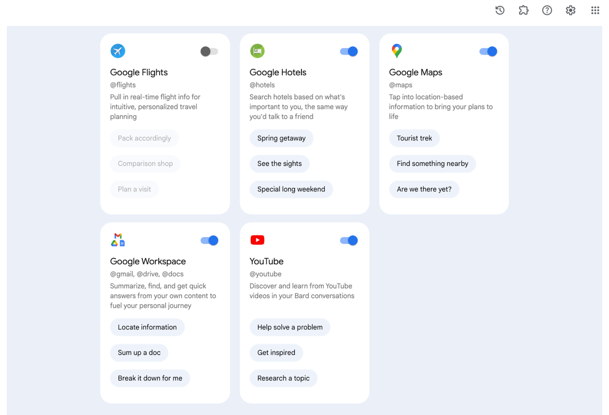Open the extensions puzzle-piece icon

point(523,10)
